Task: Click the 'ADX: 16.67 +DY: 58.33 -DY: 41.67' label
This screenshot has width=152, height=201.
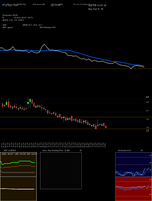Action: coord(19,154)
